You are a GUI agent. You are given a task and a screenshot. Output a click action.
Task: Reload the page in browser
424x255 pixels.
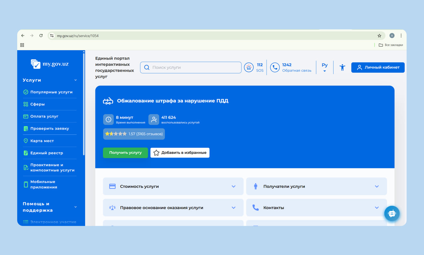pos(41,36)
